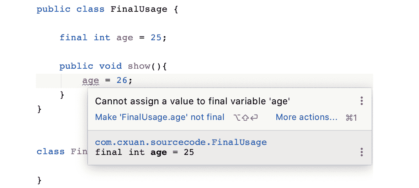Click the bold age in the tooltip documentation

(x=159, y=152)
